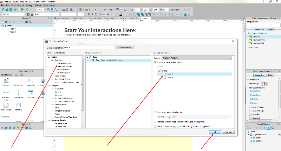Select Link to a page in this design radio
Viewport: 281px width, 151px height.
(x=155, y=62)
